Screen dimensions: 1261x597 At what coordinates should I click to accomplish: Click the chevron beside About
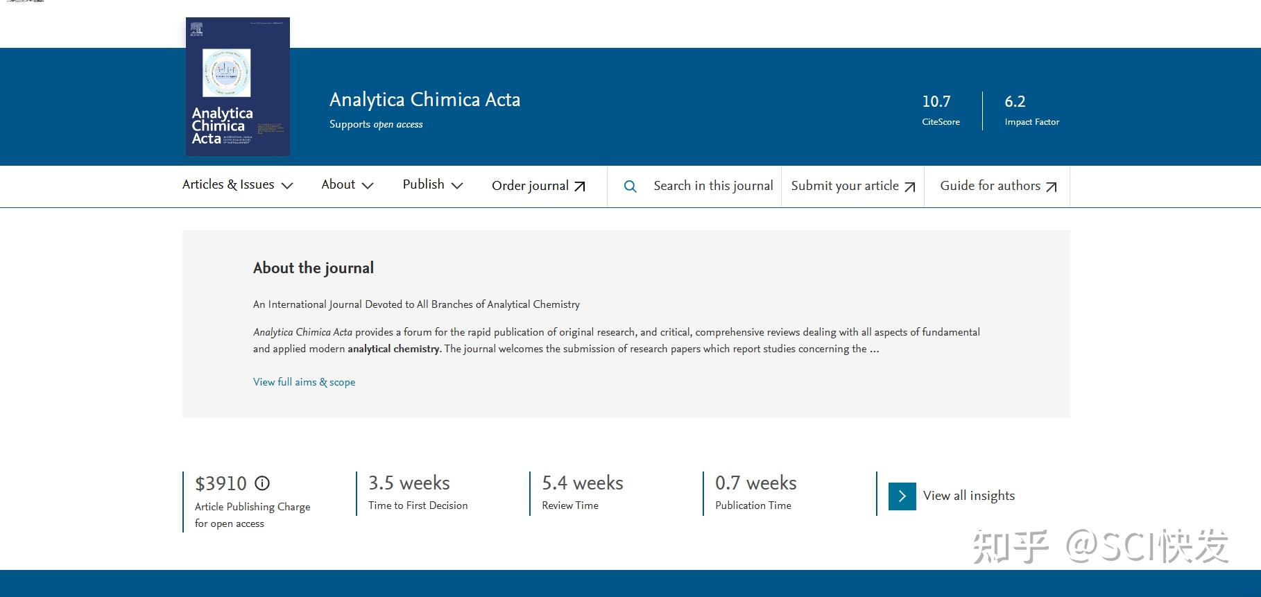[x=368, y=186]
